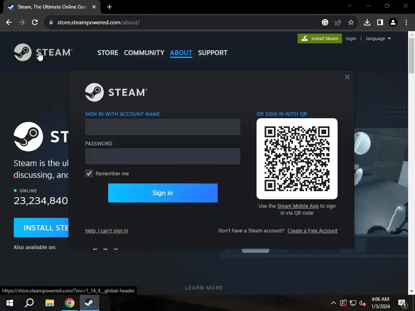The width and height of the screenshot is (415, 311).
Task: Show hidden system tray icons
Action: (x=334, y=303)
